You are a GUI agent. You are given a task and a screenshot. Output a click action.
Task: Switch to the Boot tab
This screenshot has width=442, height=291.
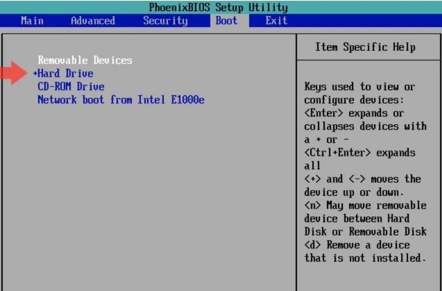[226, 20]
